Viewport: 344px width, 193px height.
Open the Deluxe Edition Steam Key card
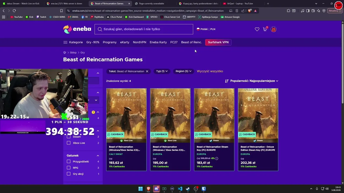258,129
